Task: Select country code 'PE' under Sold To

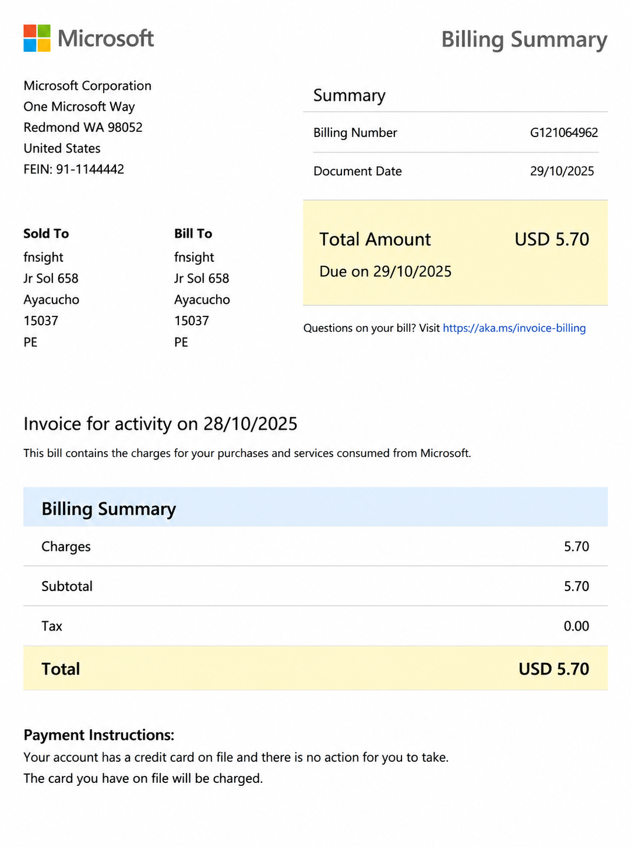Action: [30, 342]
